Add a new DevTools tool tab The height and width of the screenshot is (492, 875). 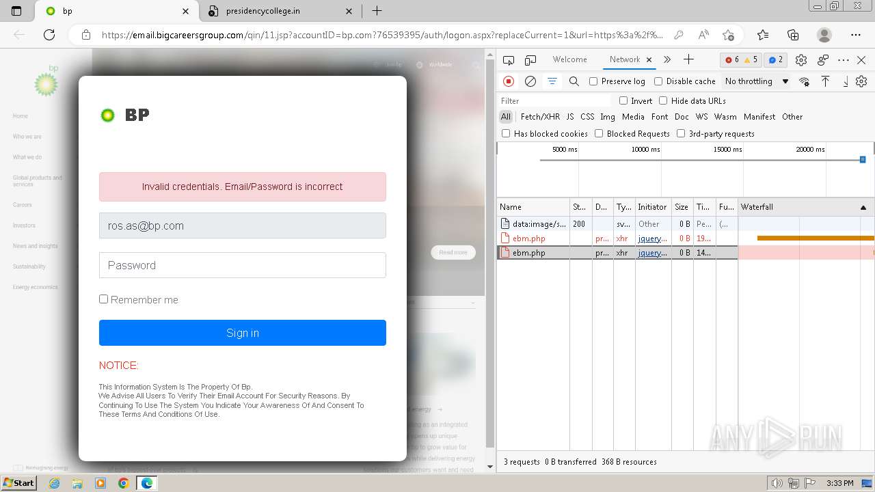point(688,59)
